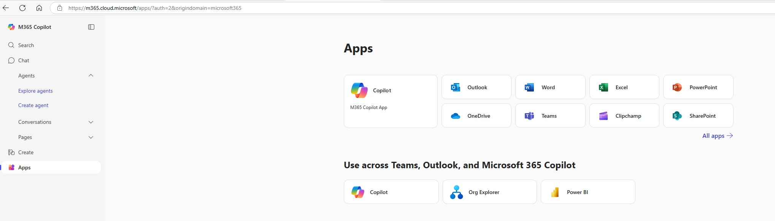This screenshot has width=775, height=221.
Task: Open Create agent link
Action: pyautogui.click(x=33, y=105)
